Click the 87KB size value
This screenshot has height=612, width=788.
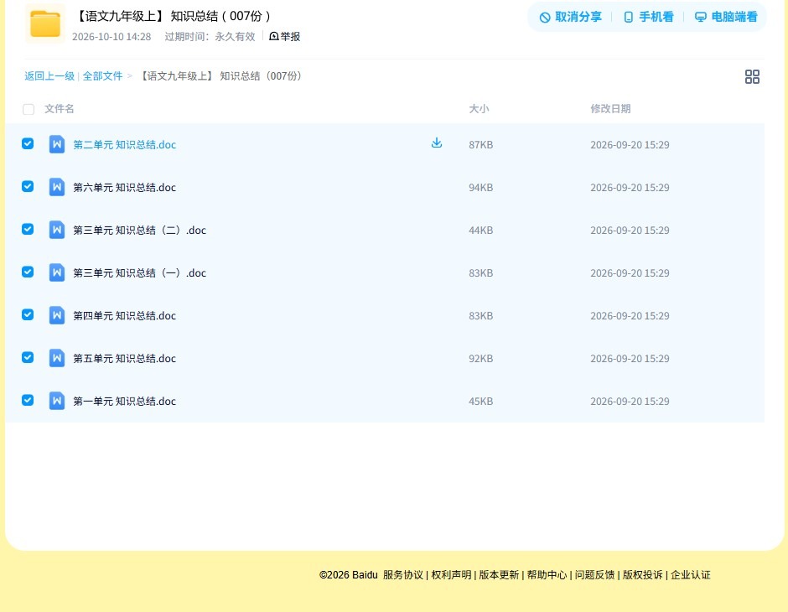[x=481, y=145]
